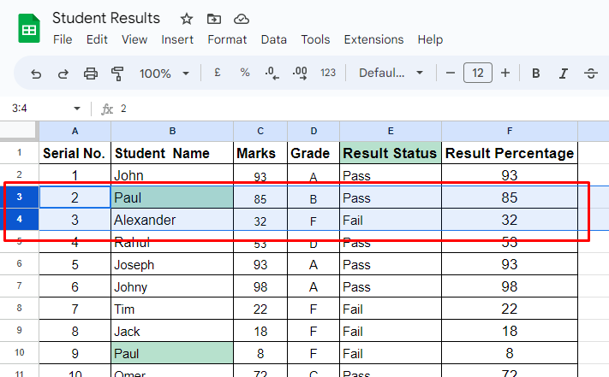The width and height of the screenshot is (609, 377).
Task: Select the green Paul cell in row 10
Action: click(x=172, y=353)
